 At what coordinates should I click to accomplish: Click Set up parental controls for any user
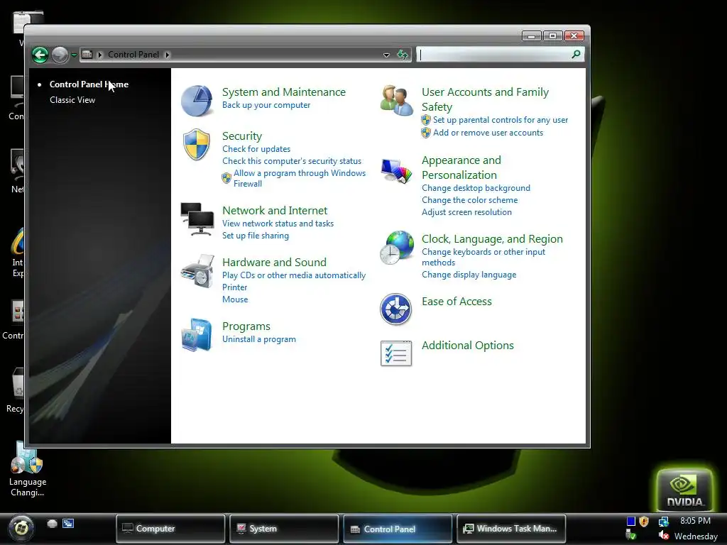click(501, 119)
